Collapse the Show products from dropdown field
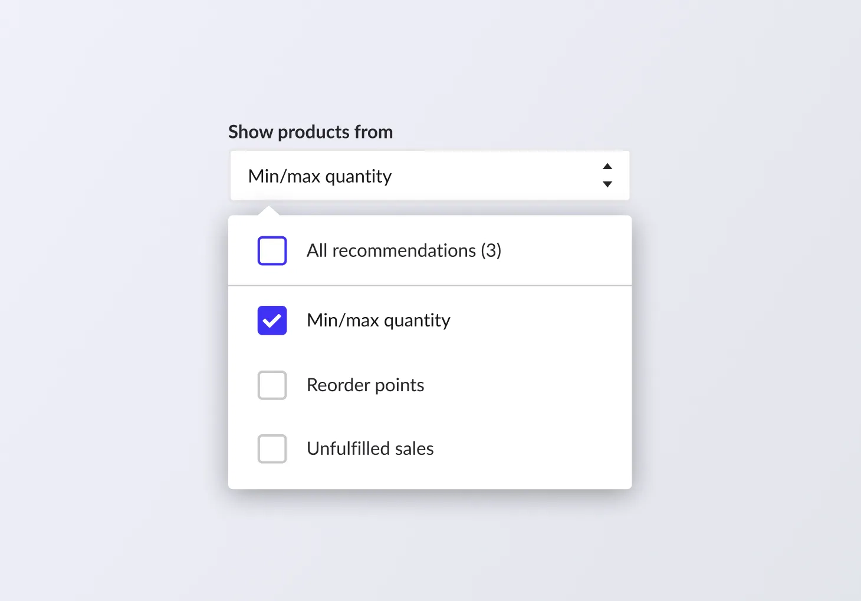This screenshot has height=601, width=861. 429,176
